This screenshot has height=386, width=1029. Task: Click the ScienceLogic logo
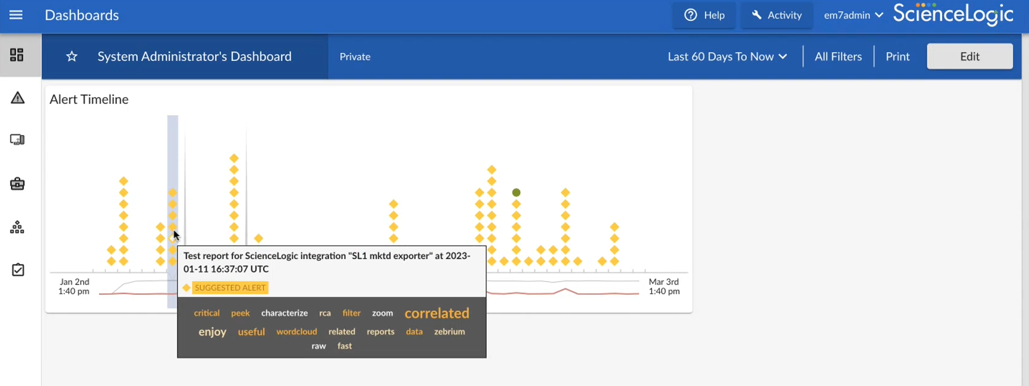953,15
